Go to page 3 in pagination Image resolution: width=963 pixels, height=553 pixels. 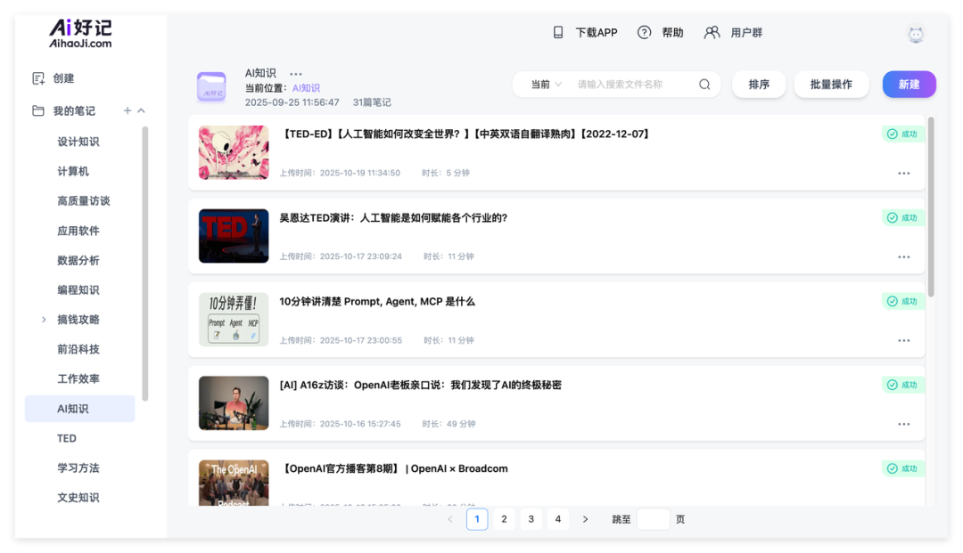(x=531, y=518)
